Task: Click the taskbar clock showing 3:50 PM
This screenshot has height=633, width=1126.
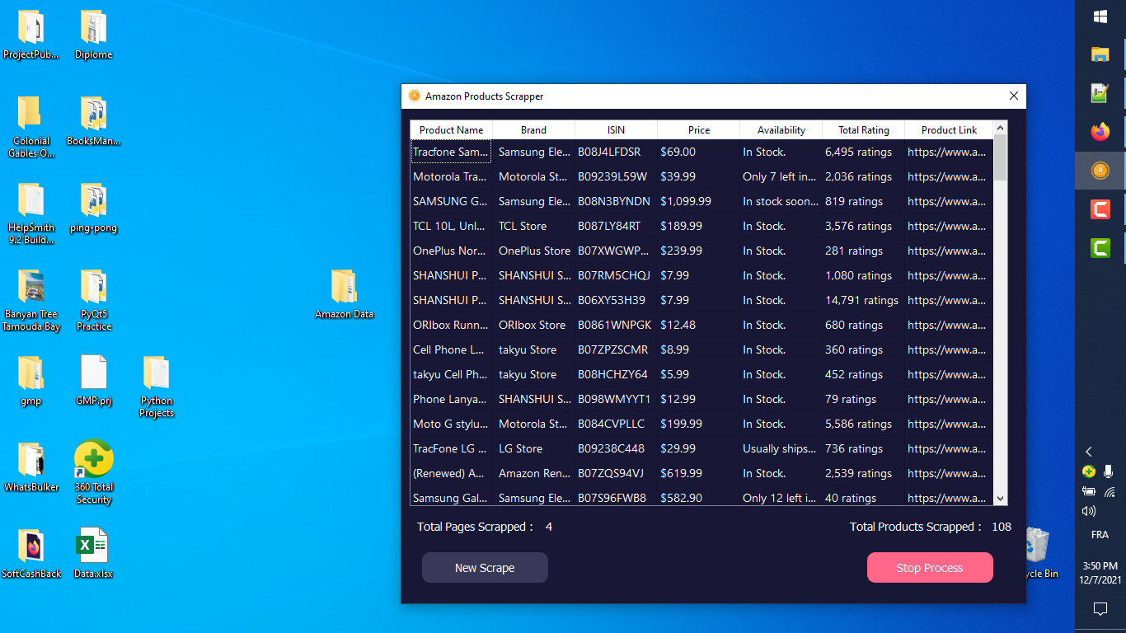Action: 1100,573
